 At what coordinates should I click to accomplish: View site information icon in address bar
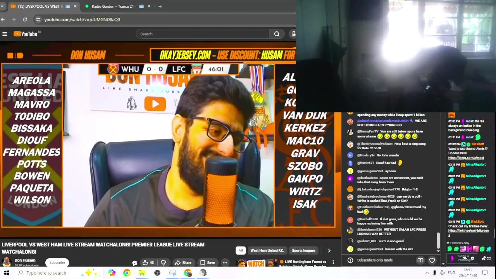tap(38, 19)
